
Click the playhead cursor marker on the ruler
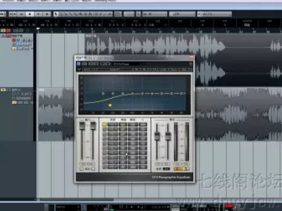pos(38,29)
